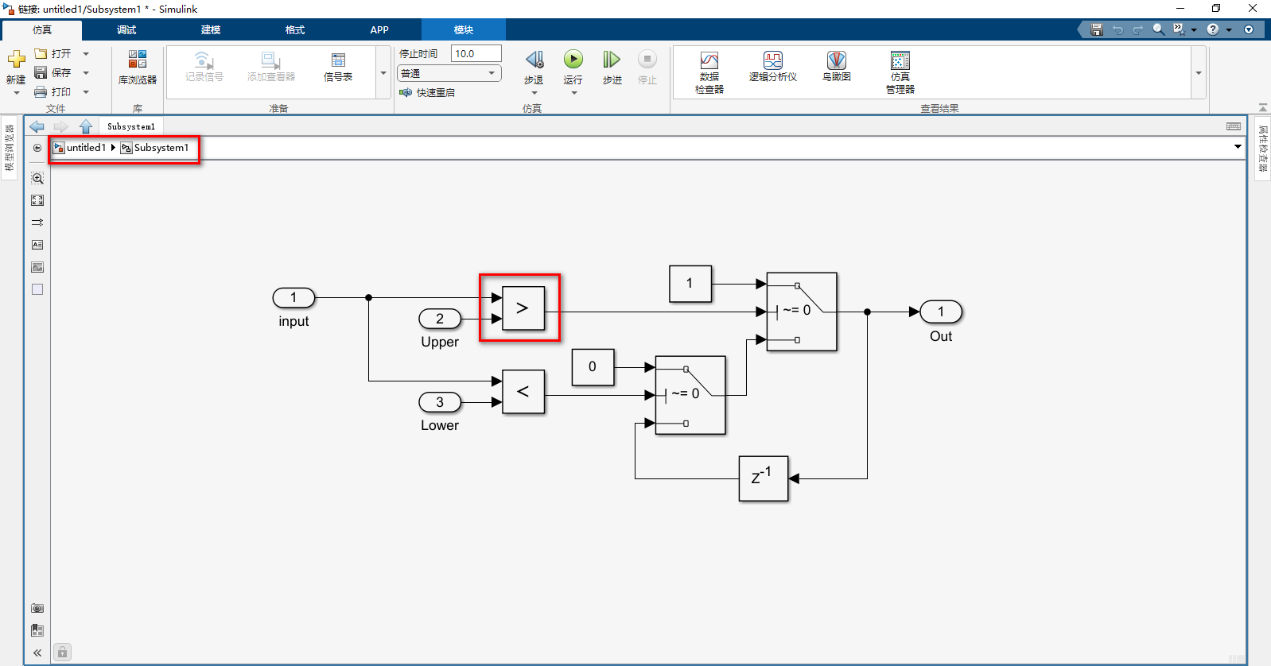The height and width of the screenshot is (666, 1271).
Task: Open the help dropdown arrow
Action: 1229,29
